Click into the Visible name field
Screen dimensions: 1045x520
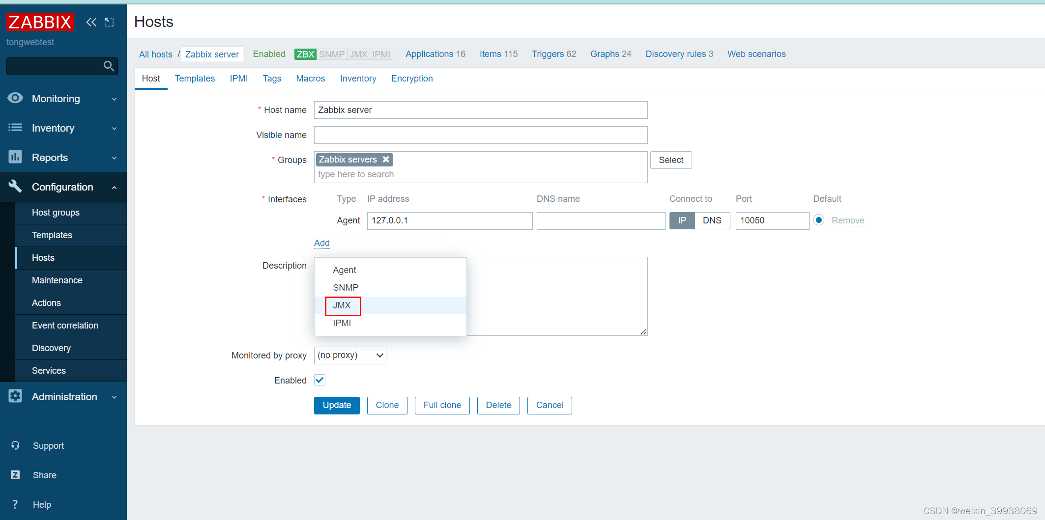[481, 135]
